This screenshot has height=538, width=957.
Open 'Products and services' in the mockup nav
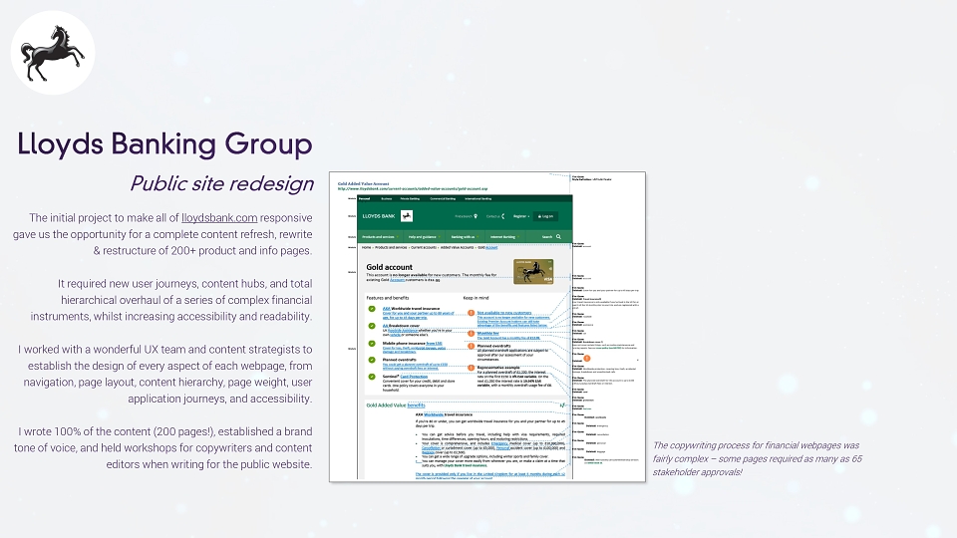(x=380, y=237)
